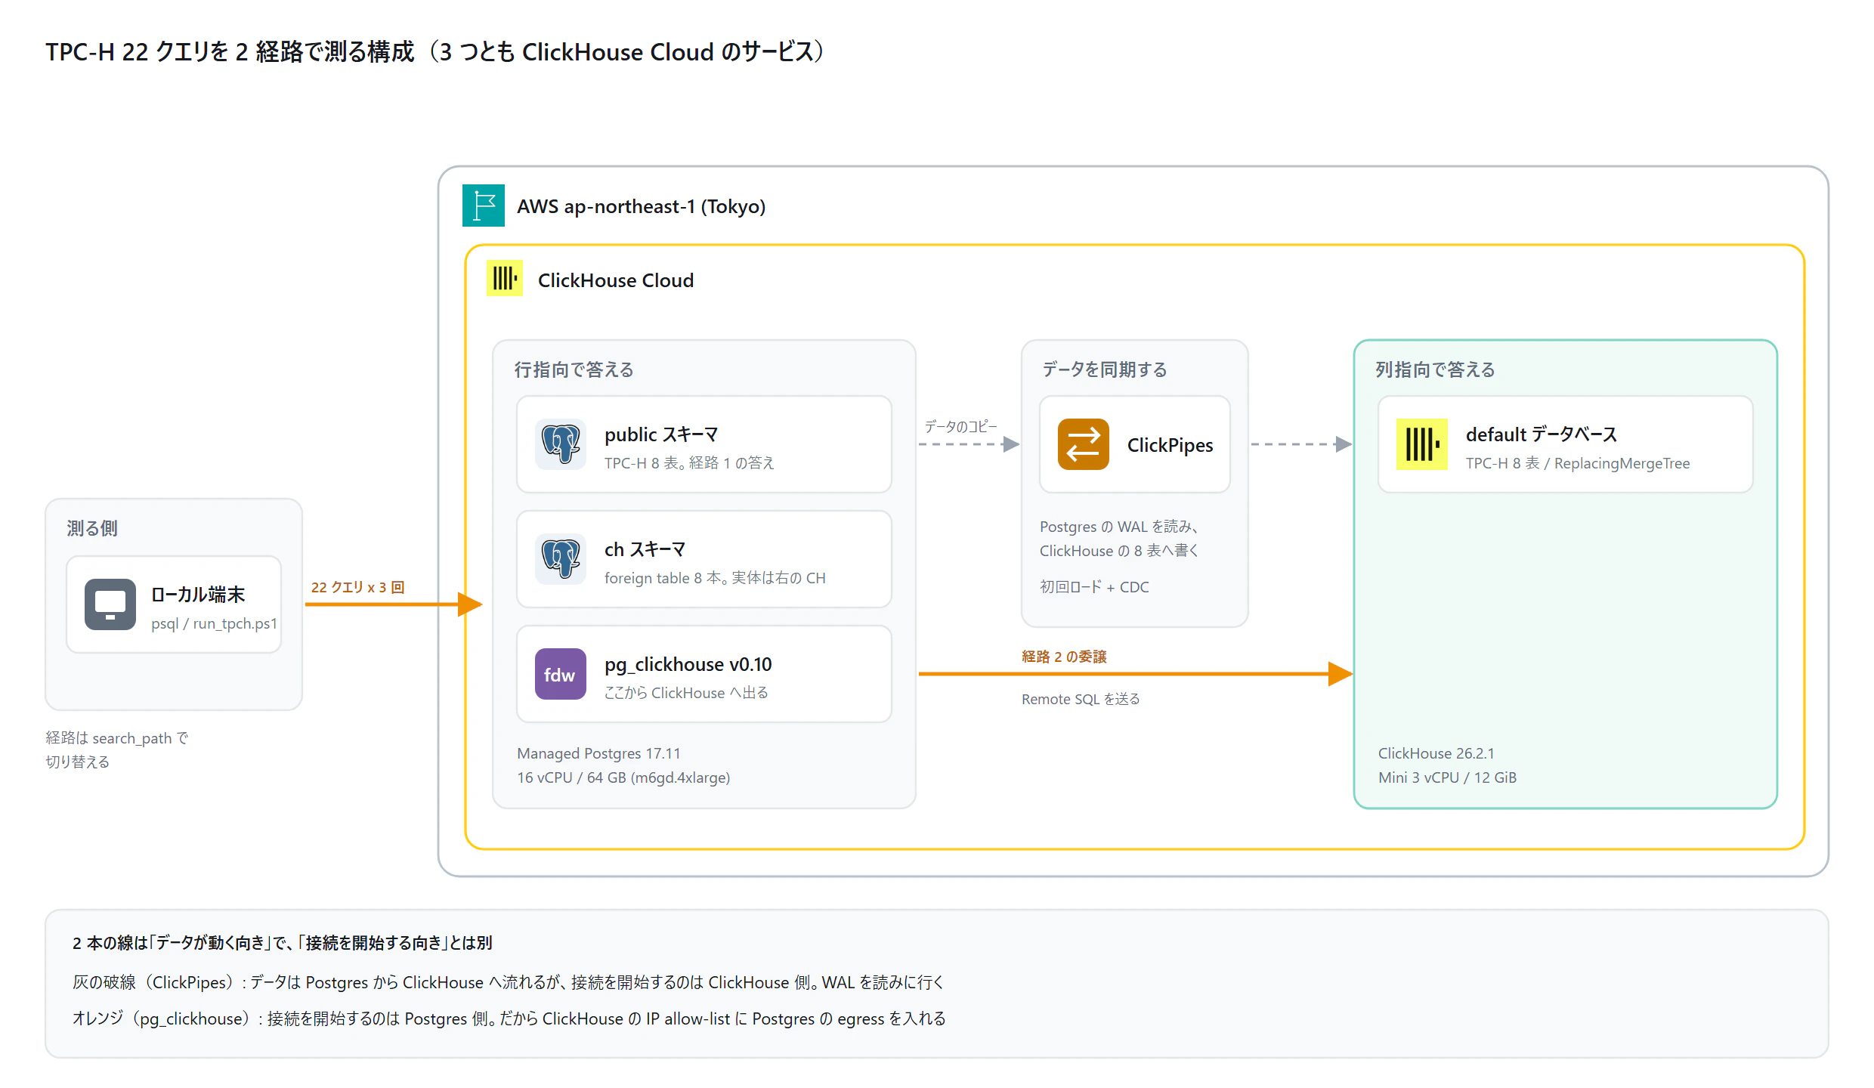Viewport: 1874px width, 1088px height.
Task: Click the legend line starting with オレンジ
Action: 509,1018
